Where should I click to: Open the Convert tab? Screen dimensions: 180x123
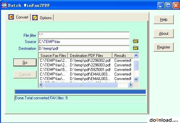click(18, 17)
